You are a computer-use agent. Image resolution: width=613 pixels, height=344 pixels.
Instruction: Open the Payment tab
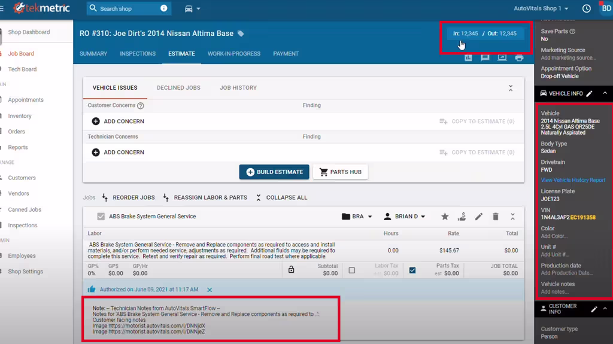point(286,54)
